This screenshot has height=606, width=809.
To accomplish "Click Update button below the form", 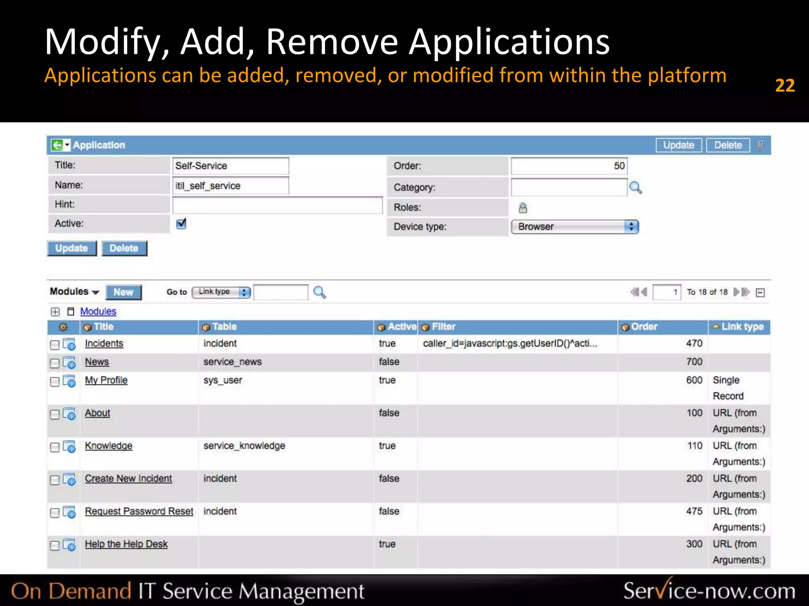I will (71, 248).
